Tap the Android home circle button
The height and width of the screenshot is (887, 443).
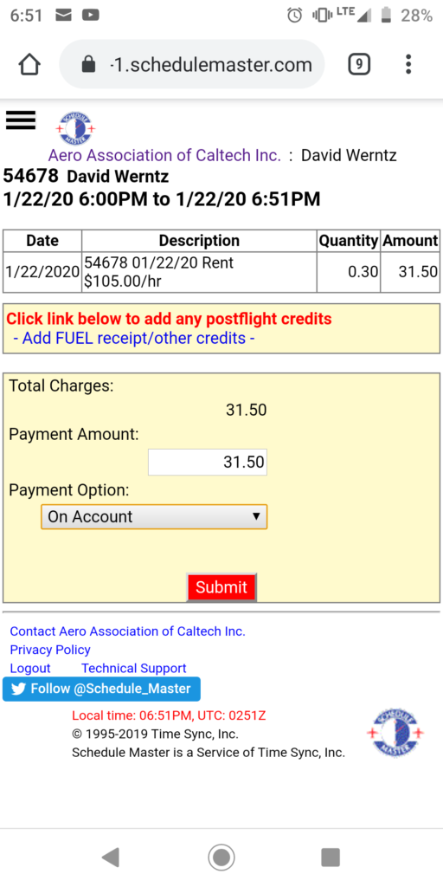(221, 858)
